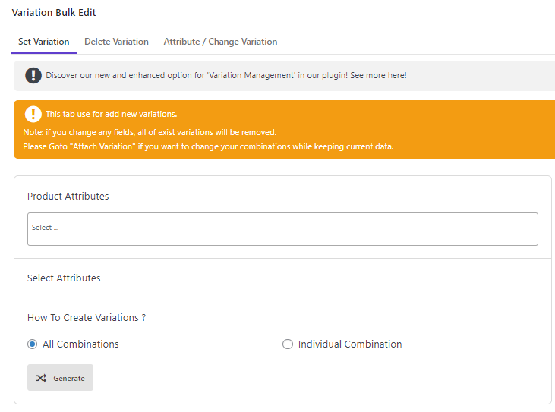Click the orange new variations notice banner
555x412 pixels.
284,130
